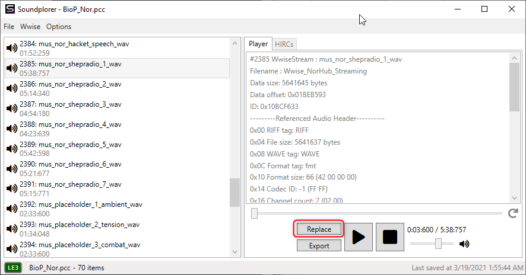Click the 'ID: 0x10BCF633' line

point(274,107)
